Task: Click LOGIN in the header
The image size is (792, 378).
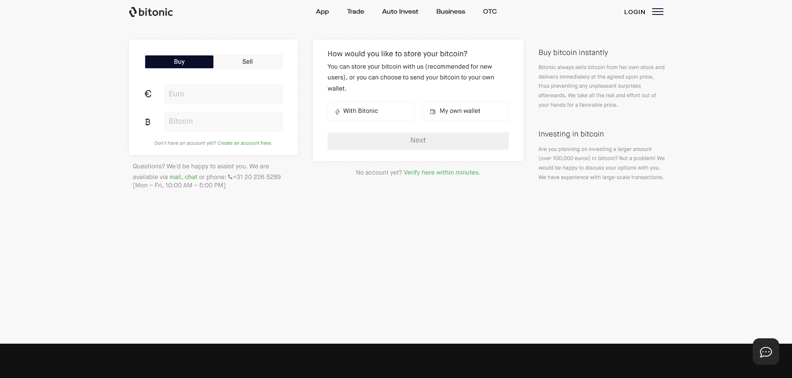Action: coord(634,12)
